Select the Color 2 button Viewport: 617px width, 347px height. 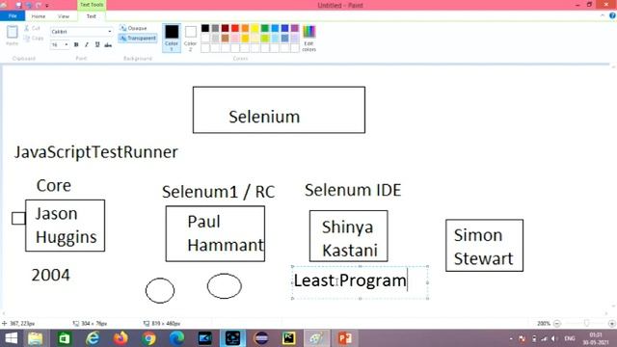pos(191,38)
